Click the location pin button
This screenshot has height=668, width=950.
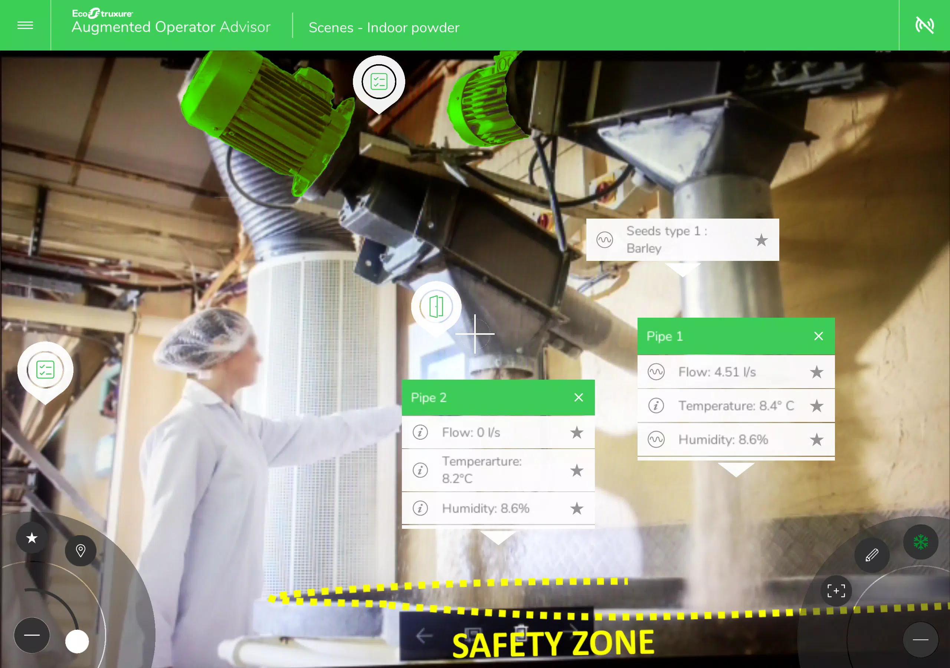pyautogui.click(x=81, y=550)
